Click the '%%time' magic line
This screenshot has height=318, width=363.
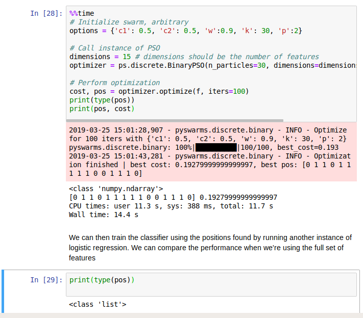pyautogui.click(x=82, y=13)
